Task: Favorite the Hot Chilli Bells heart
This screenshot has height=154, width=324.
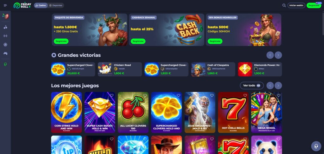Action: 245,95
